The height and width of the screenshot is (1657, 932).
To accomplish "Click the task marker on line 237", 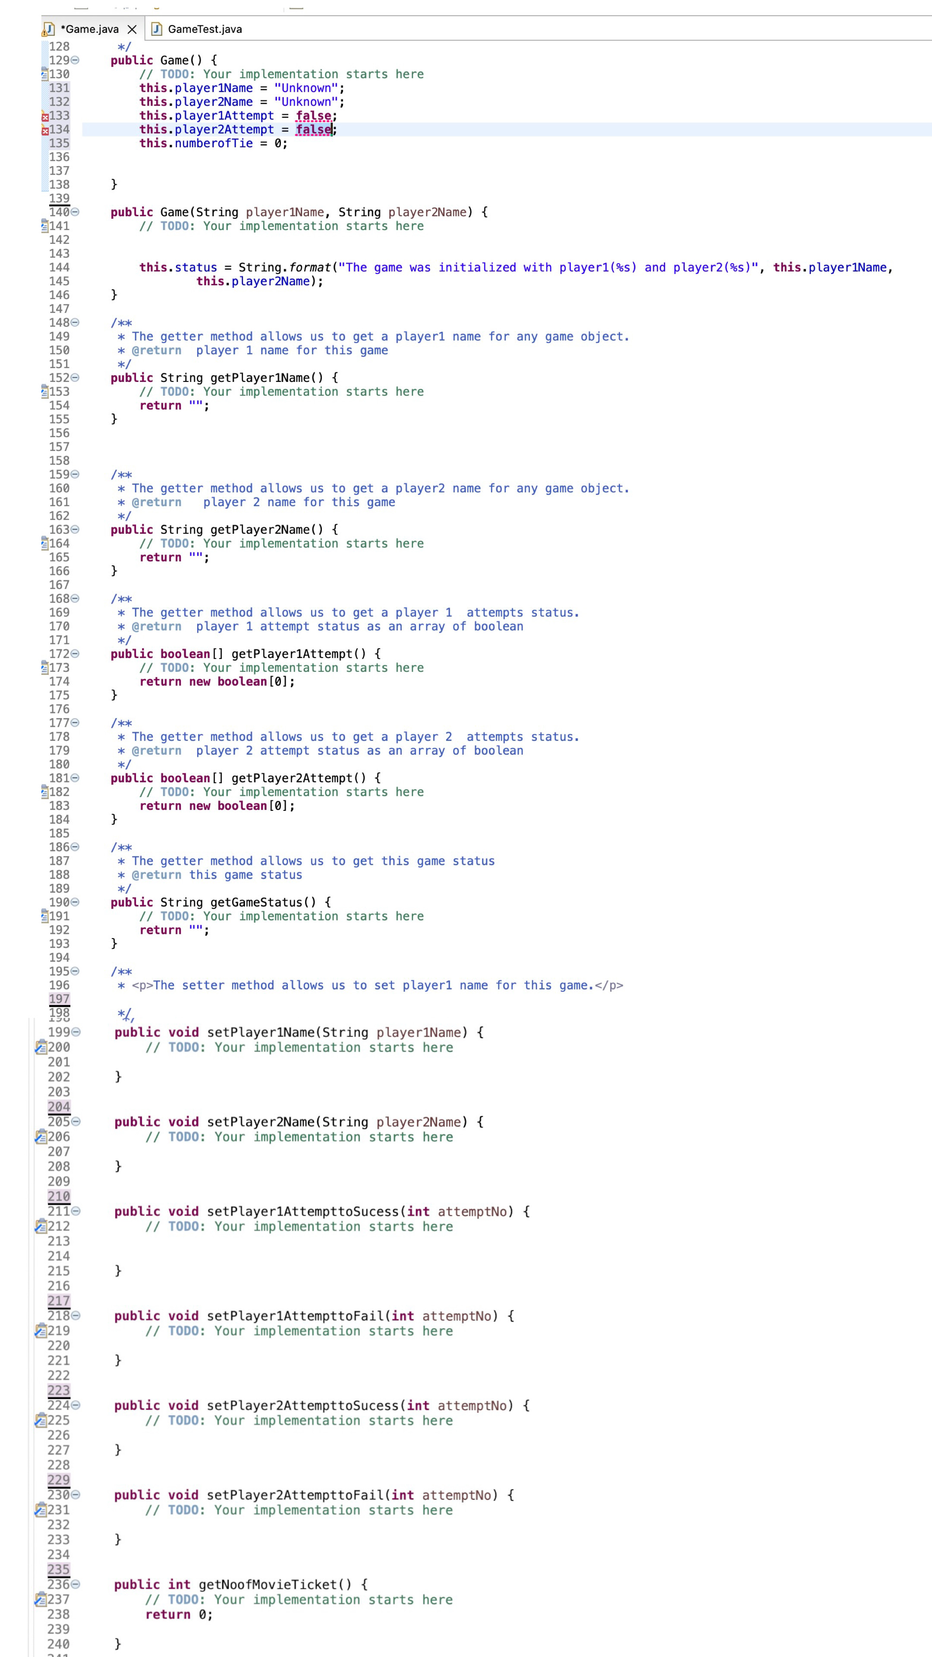I will [41, 1599].
